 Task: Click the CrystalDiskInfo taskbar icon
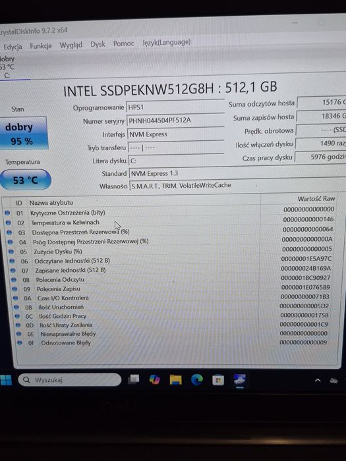tap(239, 379)
